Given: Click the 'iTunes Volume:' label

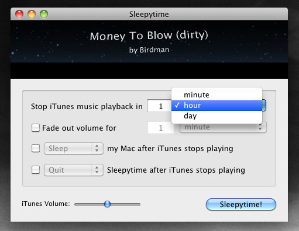Looking at the screenshot, I should [46, 204].
